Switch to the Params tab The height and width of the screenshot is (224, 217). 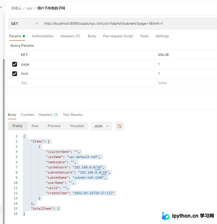point(17,36)
